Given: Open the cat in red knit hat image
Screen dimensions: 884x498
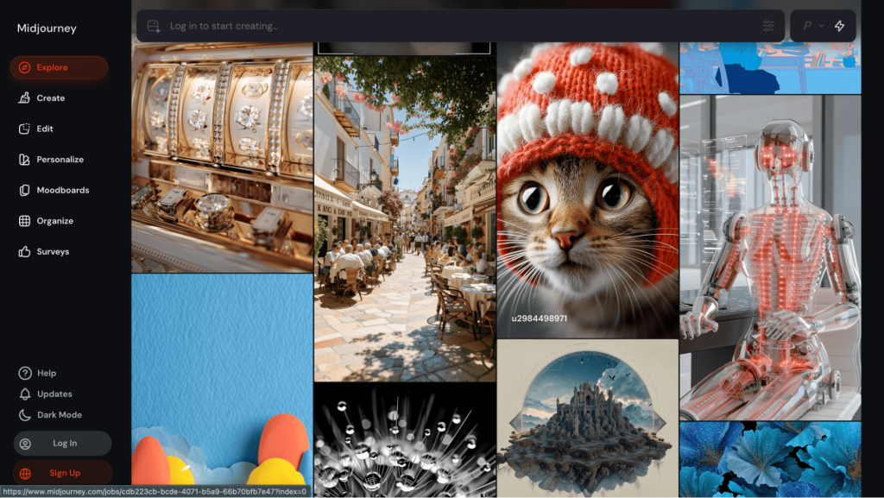Looking at the screenshot, I should (587, 190).
